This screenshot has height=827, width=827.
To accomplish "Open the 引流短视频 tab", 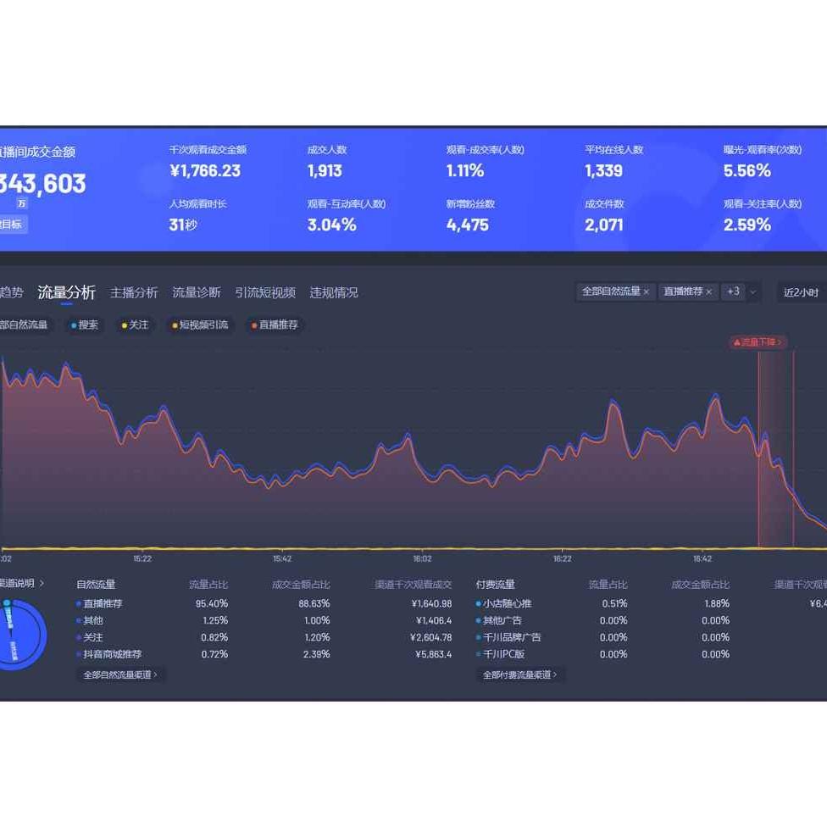I will [x=265, y=292].
